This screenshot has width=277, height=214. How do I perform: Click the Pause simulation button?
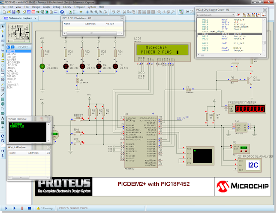(22, 208)
